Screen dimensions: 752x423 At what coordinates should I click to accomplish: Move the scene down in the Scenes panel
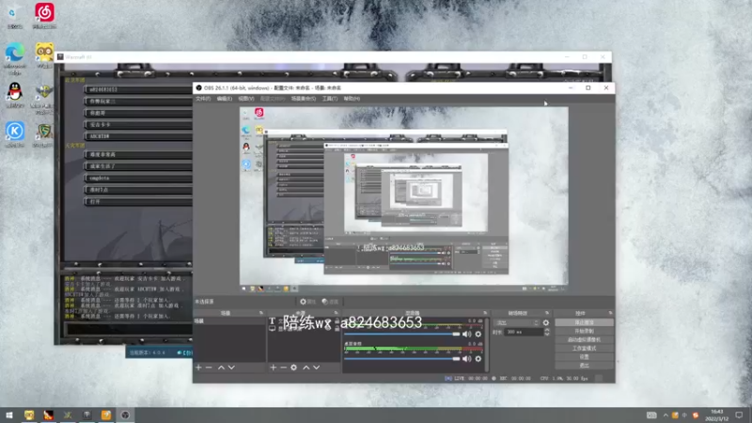tap(231, 368)
